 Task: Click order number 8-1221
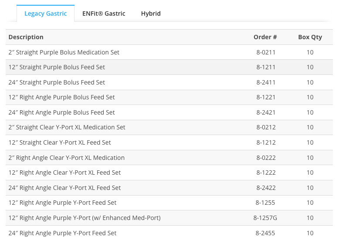(x=266, y=97)
